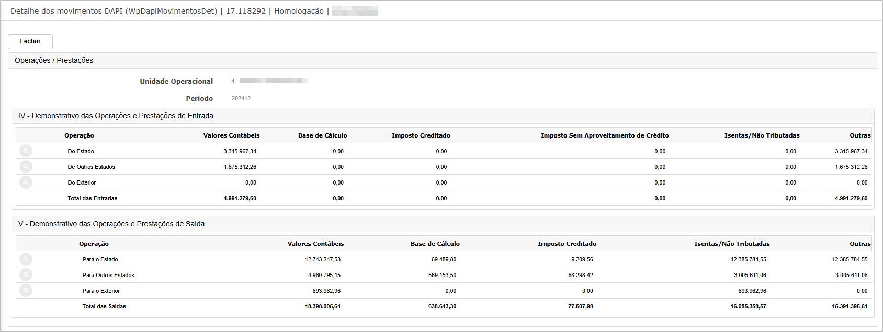Select the Total das Saídas row label
Screen dimensions: 883x332
coord(104,306)
